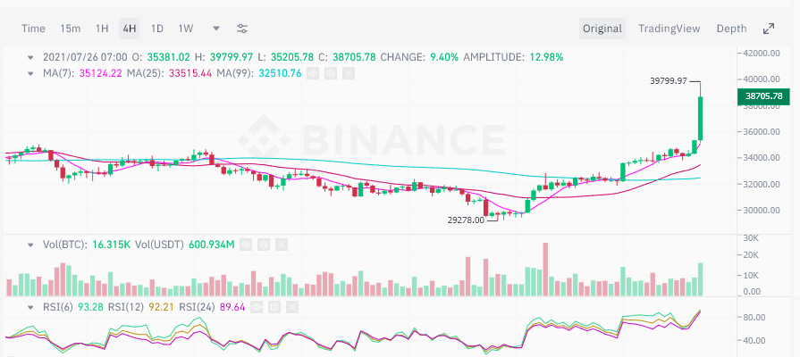Image resolution: width=800 pixels, height=357 pixels.
Task: Collapse the OHLC date info row
Action: [32, 56]
